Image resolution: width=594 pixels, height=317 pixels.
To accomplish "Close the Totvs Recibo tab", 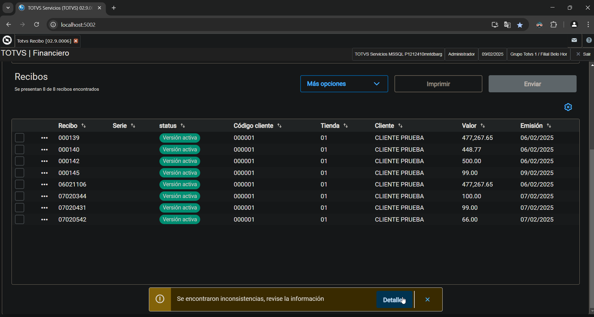I will pos(76,41).
